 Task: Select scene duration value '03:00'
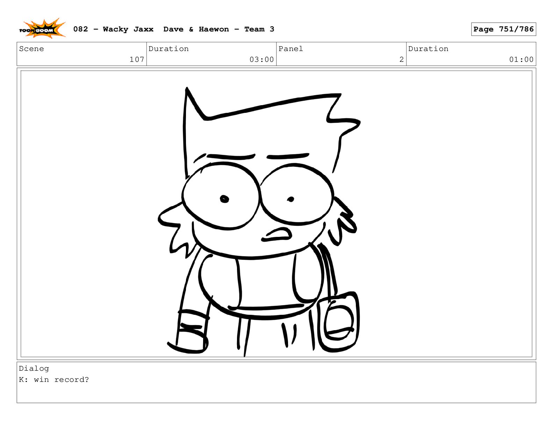(261, 60)
